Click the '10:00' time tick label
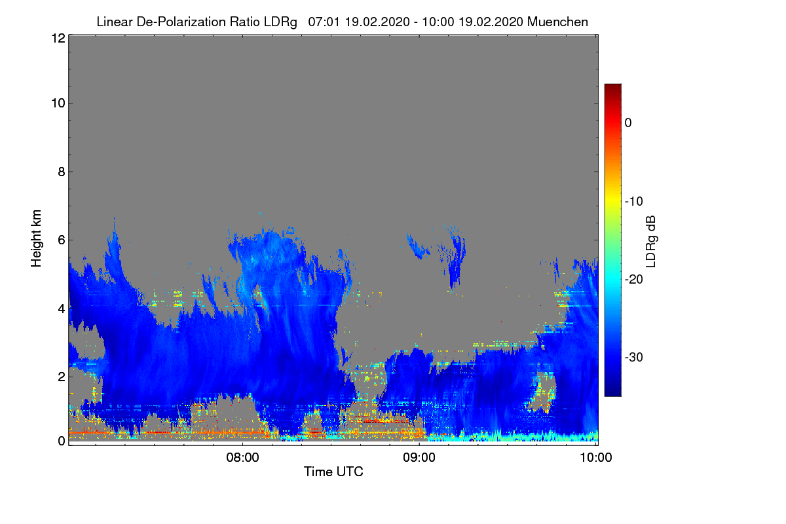 [596, 457]
